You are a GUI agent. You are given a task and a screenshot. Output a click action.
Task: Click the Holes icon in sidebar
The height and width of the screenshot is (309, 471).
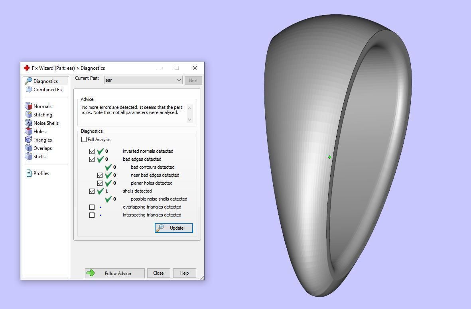pyautogui.click(x=29, y=132)
